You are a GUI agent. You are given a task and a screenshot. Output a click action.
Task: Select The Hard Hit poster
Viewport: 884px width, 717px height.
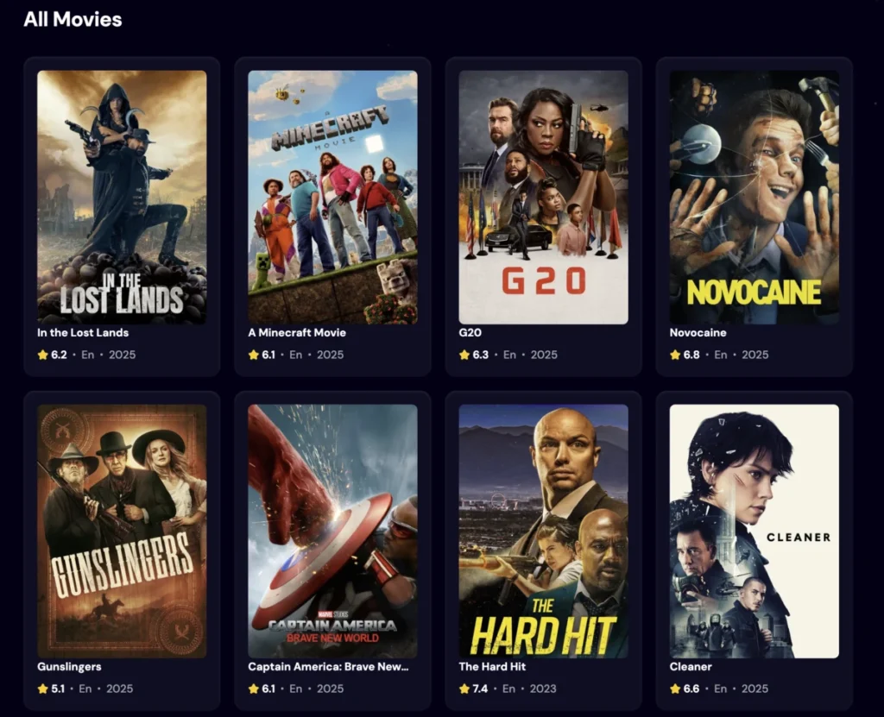544,531
